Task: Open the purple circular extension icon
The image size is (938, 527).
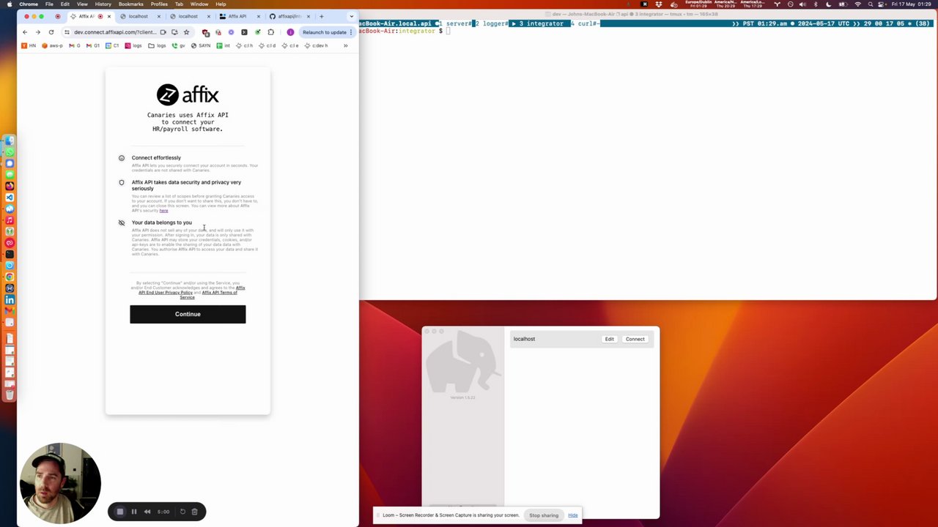Action: [231, 32]
